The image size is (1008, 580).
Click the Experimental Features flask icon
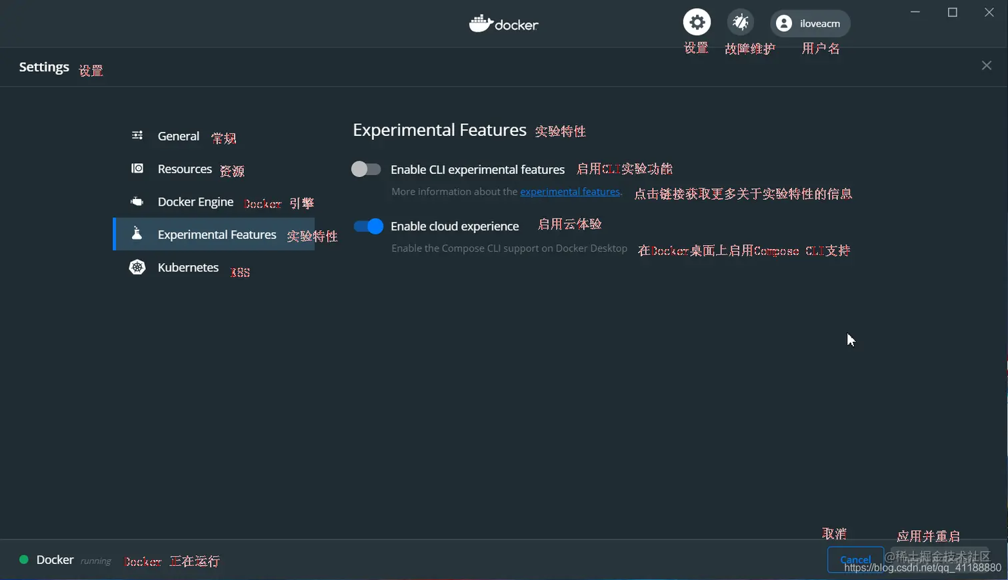click(x=137, y=233)
